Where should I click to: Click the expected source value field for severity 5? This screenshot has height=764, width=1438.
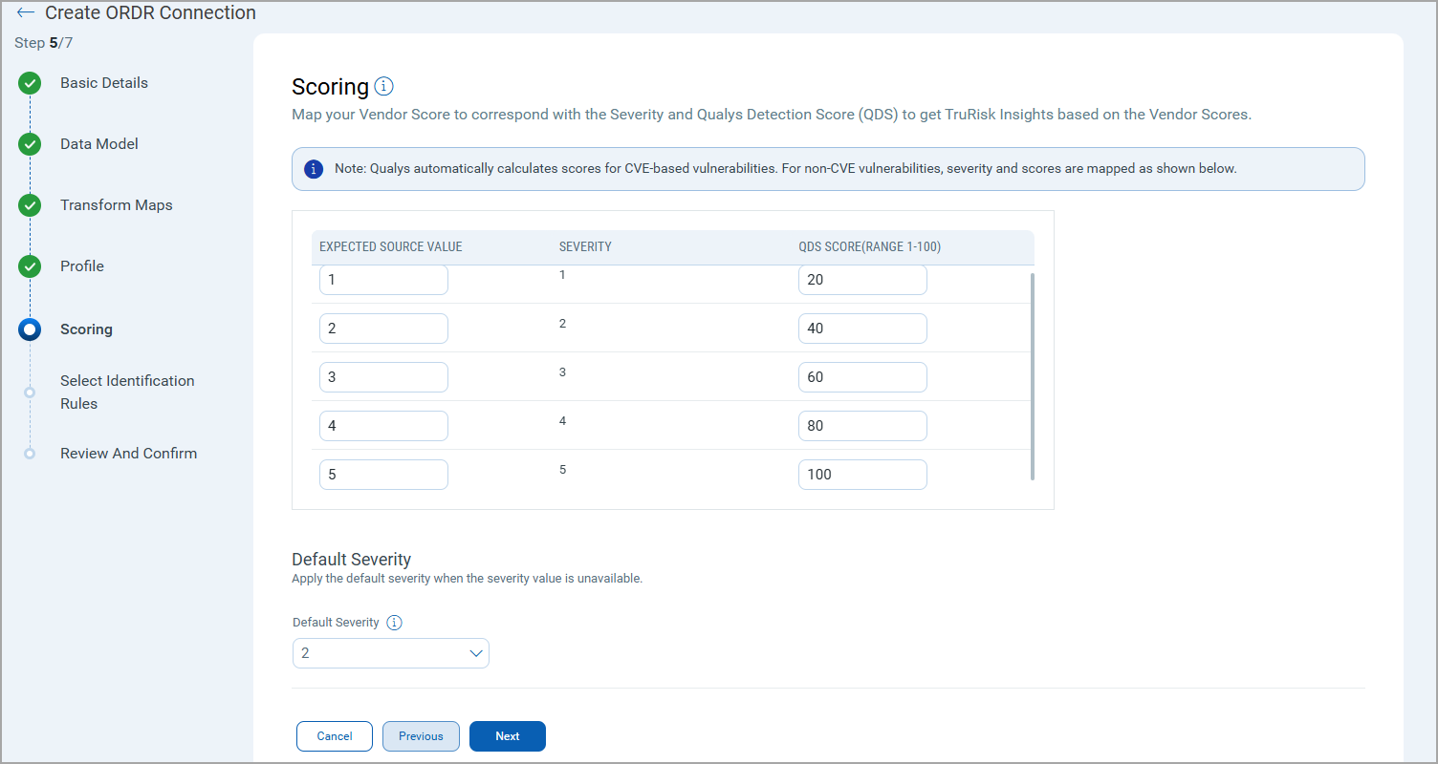click(x=383, y=475)
